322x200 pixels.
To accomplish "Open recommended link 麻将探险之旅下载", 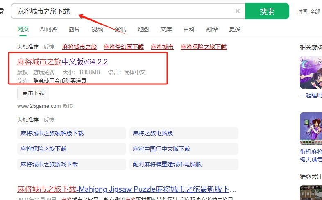I will [204, 47].
